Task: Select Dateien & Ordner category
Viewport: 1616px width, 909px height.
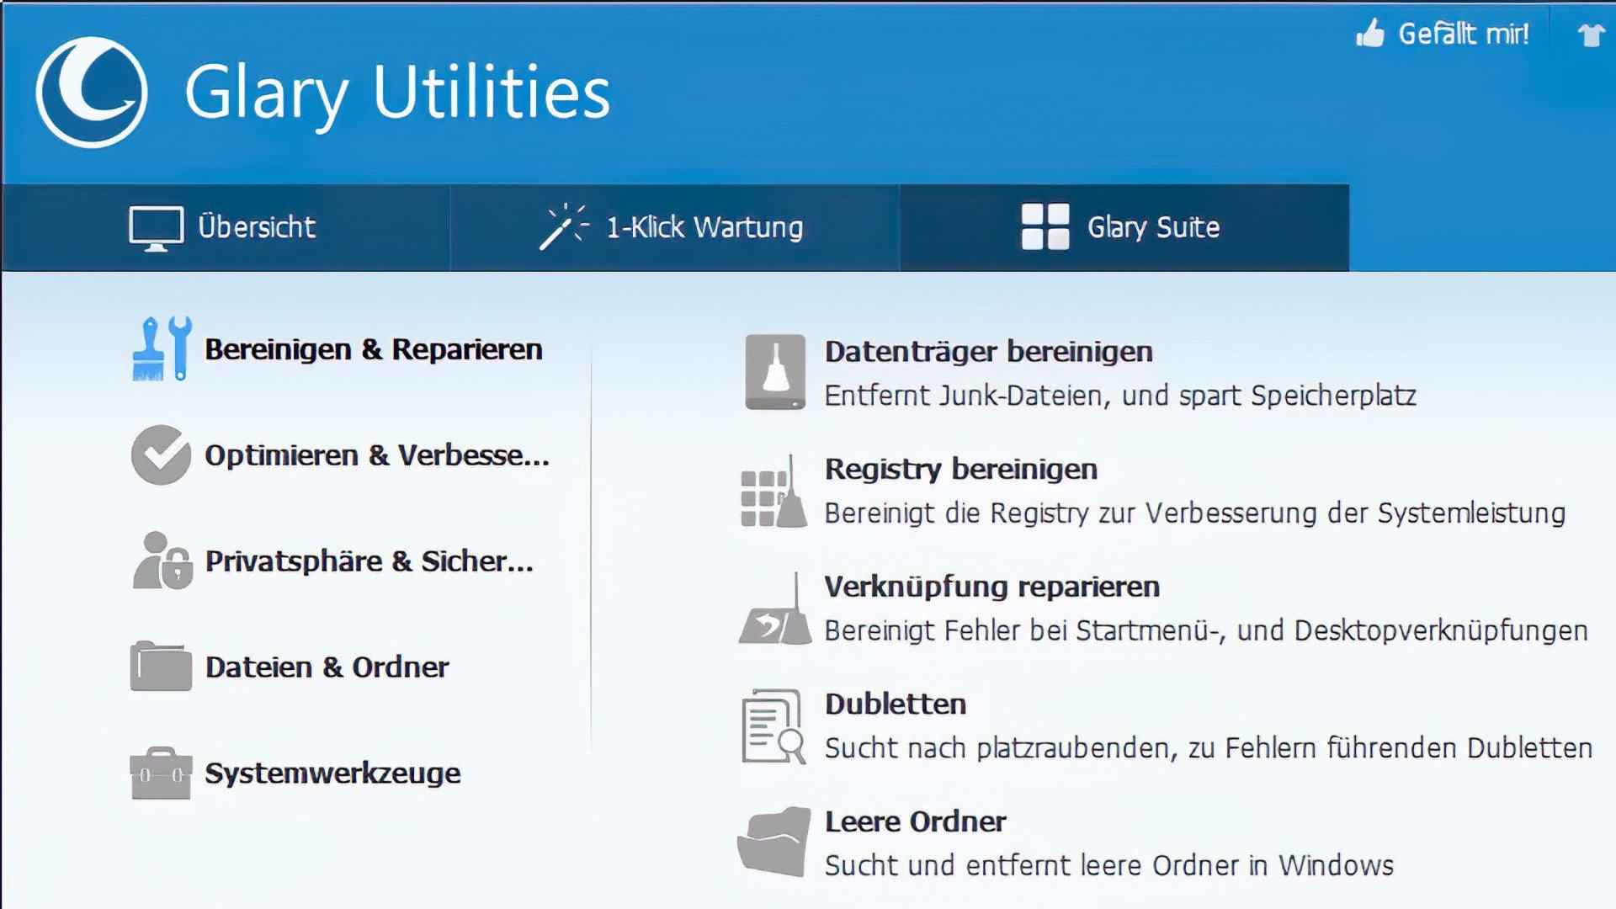Action: [327, 667]
